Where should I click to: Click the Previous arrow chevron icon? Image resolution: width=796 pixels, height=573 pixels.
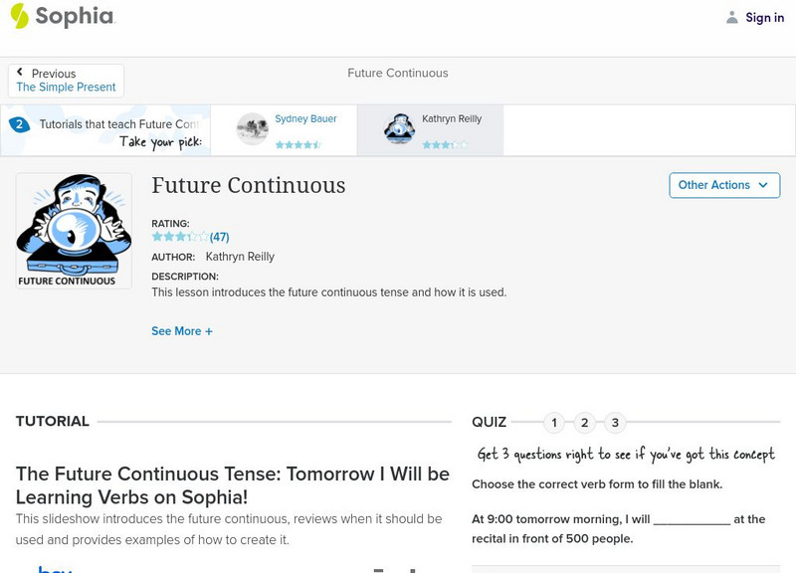[20, 73]
